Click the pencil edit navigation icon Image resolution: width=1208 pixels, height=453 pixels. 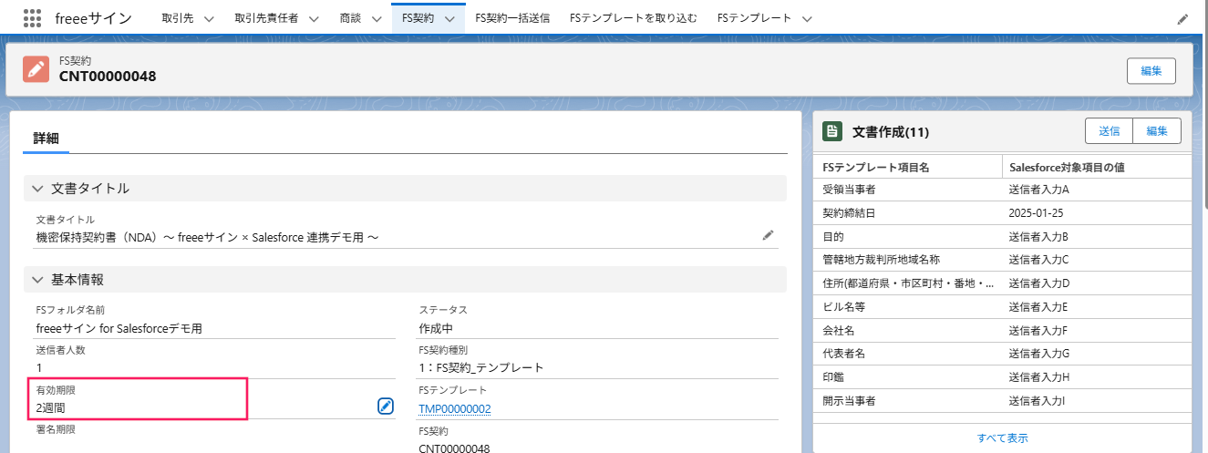pyautogui.click(x=1182, y=18)
